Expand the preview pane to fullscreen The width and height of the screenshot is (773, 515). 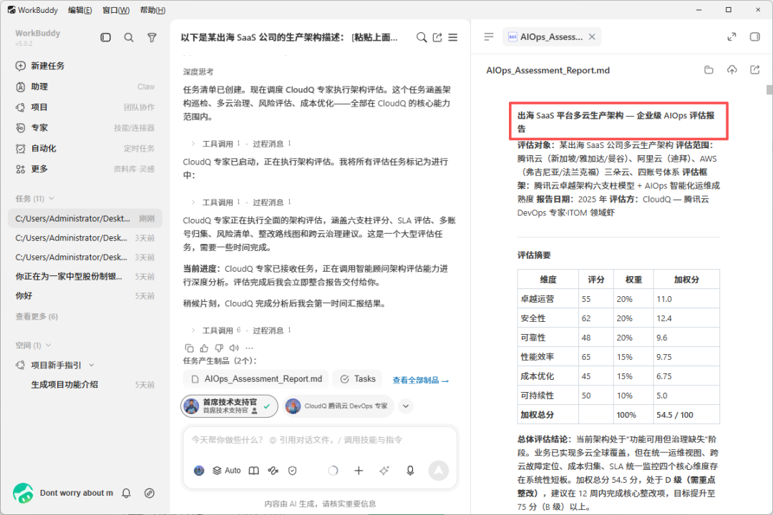click(x=731, y=36)
